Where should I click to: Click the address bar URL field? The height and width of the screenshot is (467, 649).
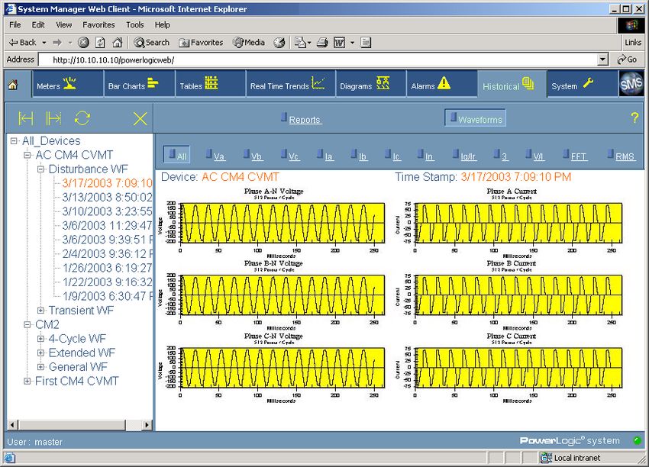(318, 60)
